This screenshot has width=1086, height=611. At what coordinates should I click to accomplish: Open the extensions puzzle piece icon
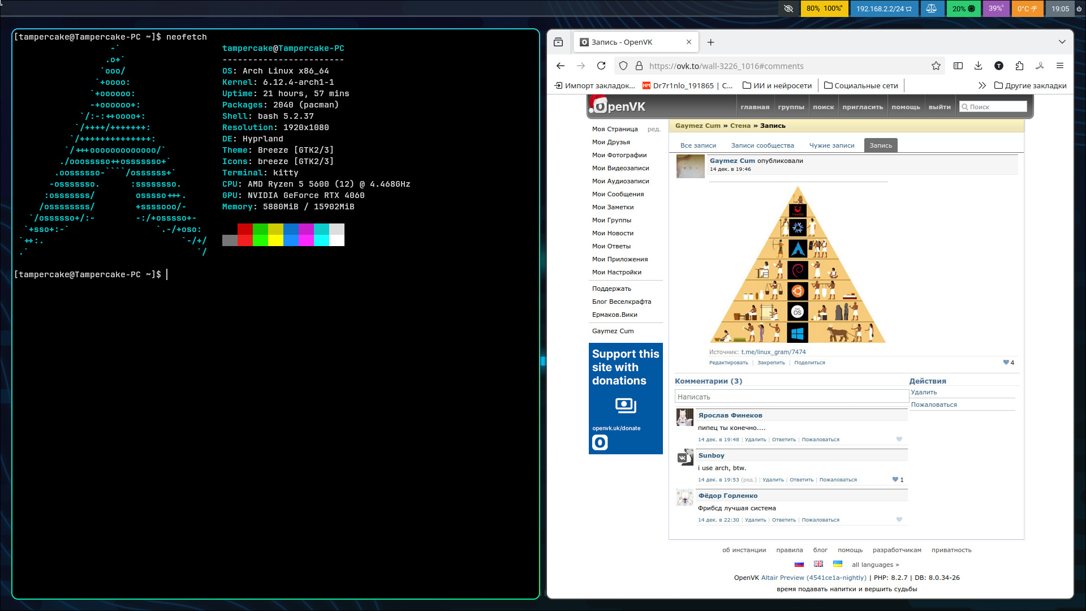click(1019, 66)
